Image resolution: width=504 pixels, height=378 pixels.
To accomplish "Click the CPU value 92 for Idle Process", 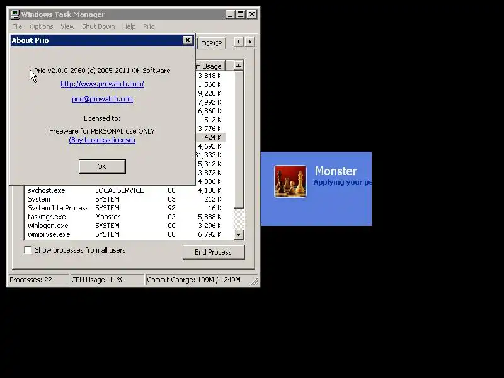I will click(x=171, y=208).
